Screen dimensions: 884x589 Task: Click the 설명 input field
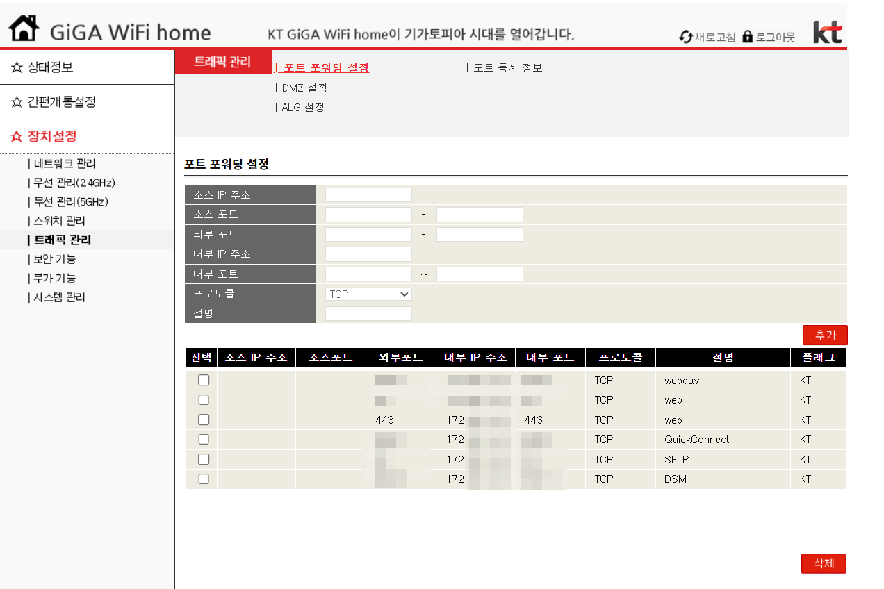(x=368, y=314)
